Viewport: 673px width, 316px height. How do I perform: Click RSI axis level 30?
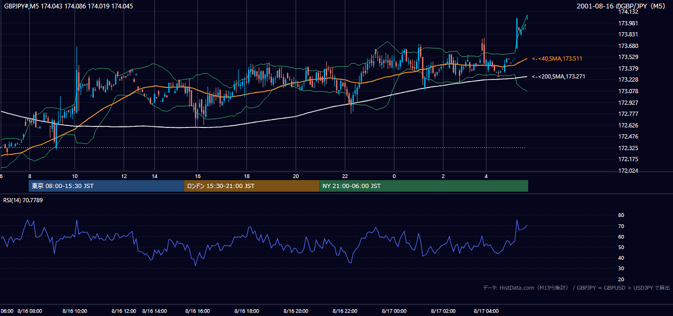point(621,269)
